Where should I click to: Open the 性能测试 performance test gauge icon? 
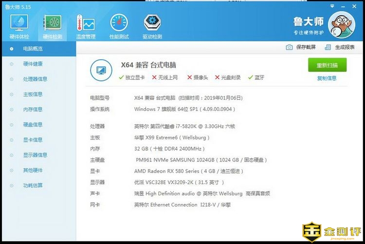(x=119, y=23)
